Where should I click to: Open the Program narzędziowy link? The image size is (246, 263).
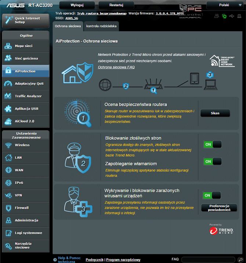tap(123, 260)
